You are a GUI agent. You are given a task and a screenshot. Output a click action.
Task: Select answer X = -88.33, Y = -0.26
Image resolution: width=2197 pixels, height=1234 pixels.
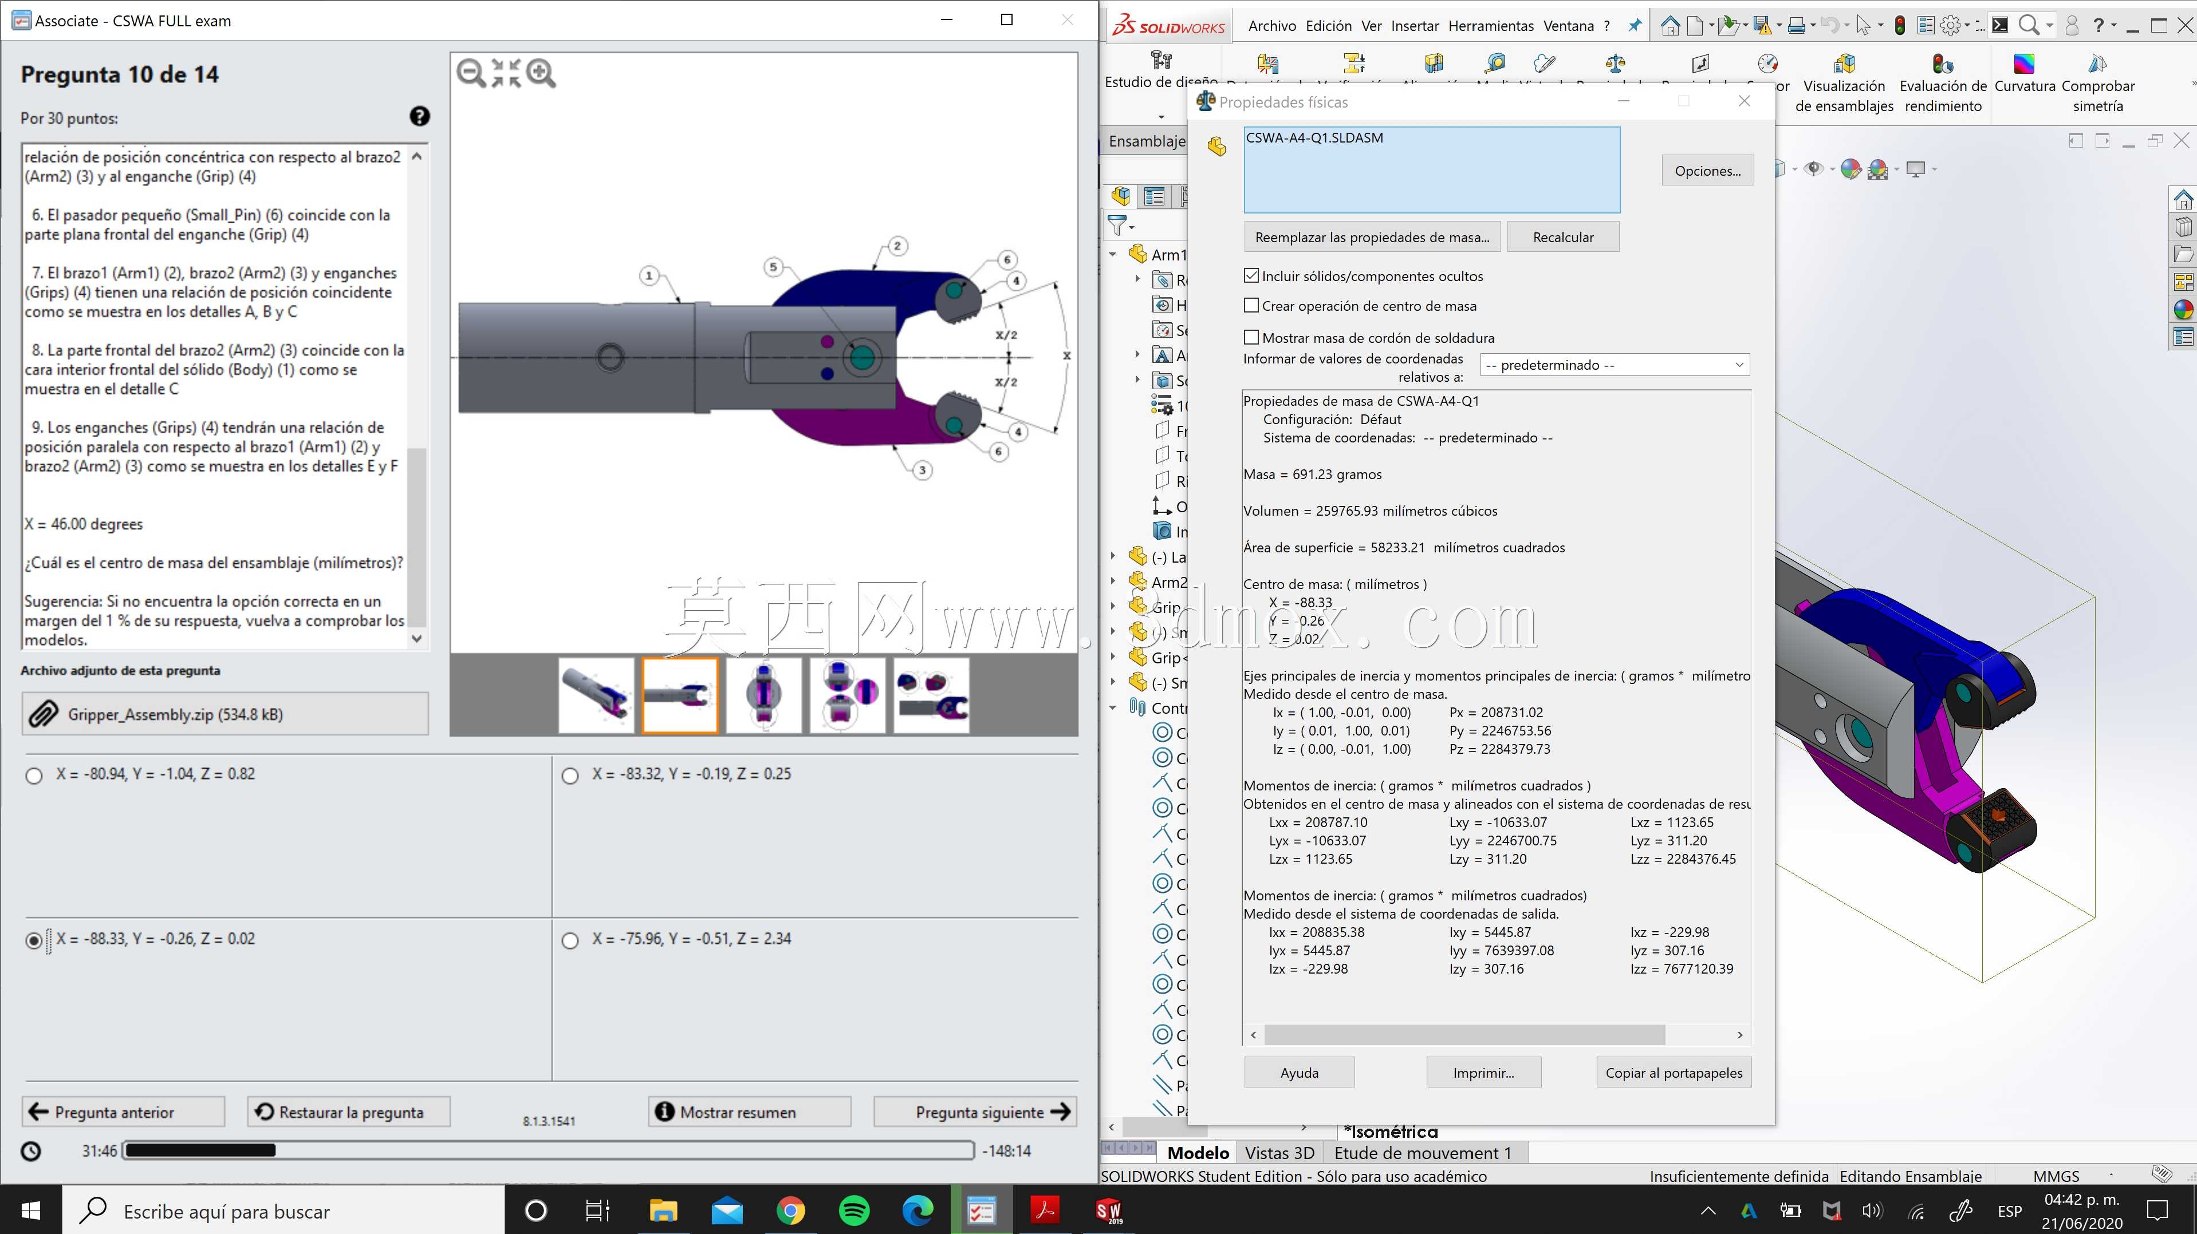34,940
